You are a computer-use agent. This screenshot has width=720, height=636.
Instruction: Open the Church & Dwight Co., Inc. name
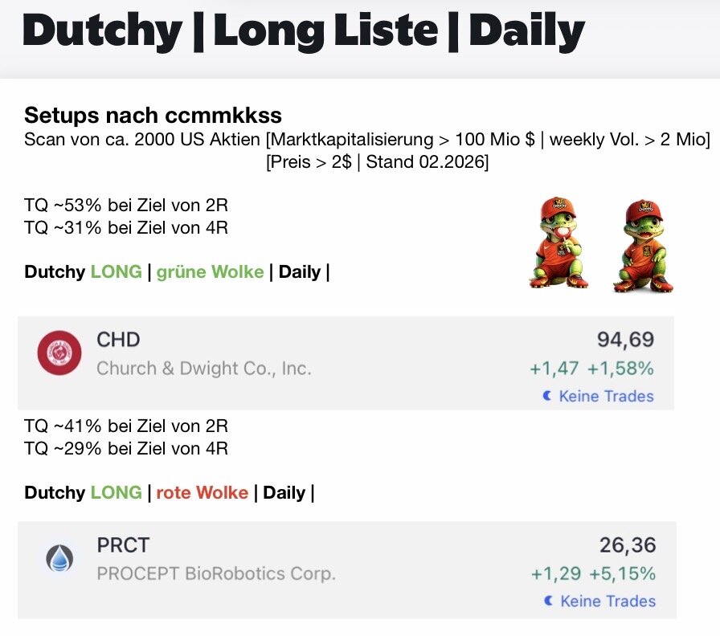203,369
